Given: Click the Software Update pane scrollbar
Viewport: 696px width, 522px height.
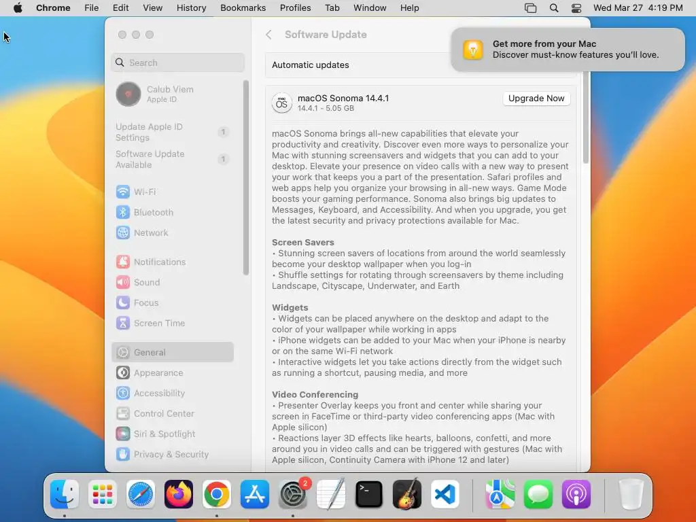Looking at the screenshot, I should pos(585,118).
